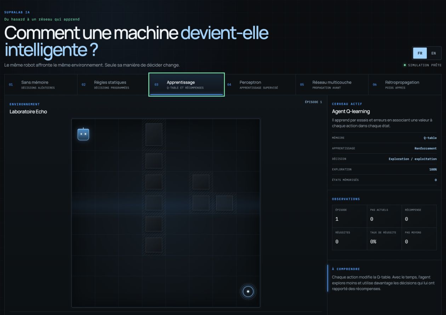Viewport: 446px width, 315px height.
Task: Click the Simulation prête status indicator
Action: [x=422, y=65]
